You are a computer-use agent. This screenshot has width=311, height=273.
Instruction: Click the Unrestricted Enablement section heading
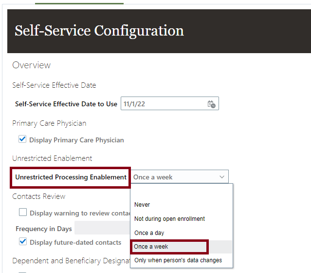tap(52, 158)
